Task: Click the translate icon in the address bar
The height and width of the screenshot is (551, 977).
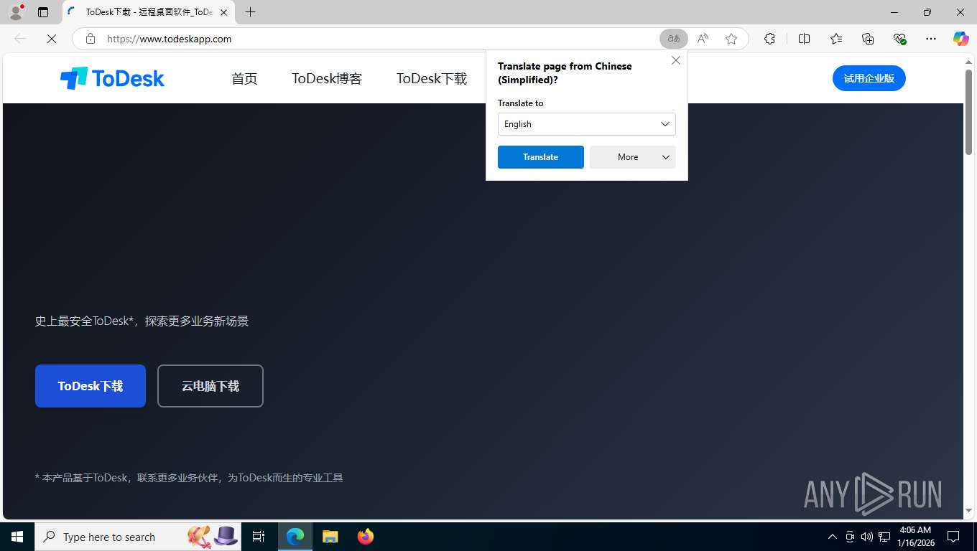Action: pyautogui.click(x=674, y=39)
